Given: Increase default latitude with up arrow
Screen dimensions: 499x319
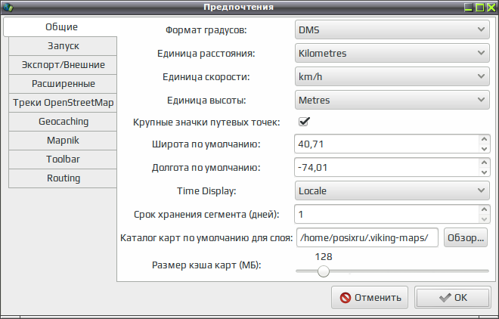Looking at the screenshot, I should 485,139.
